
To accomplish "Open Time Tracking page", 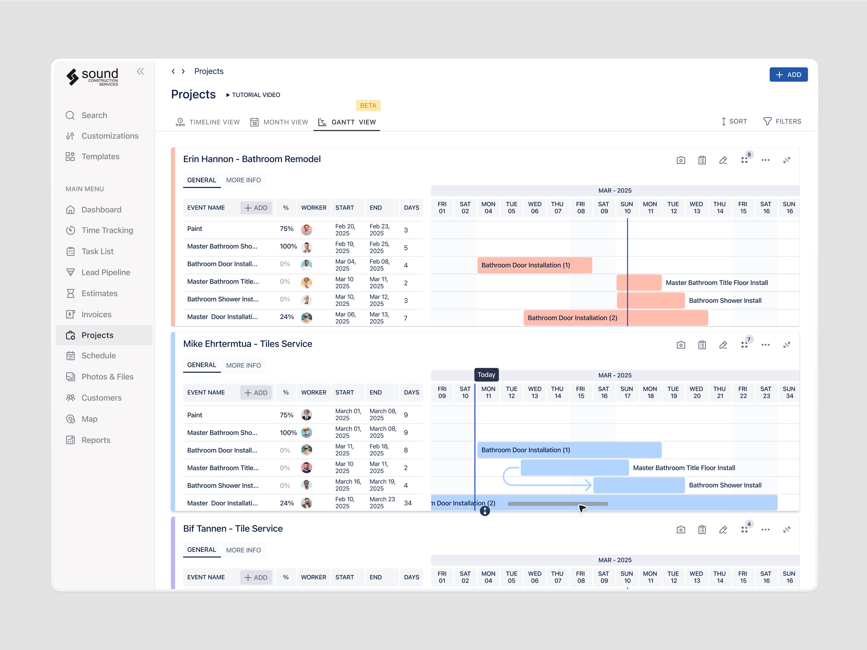I will (x=99, y=230).
